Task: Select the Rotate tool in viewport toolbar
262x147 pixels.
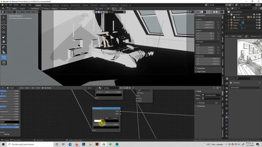Action: pyautogui.click(x=4, y=32)
